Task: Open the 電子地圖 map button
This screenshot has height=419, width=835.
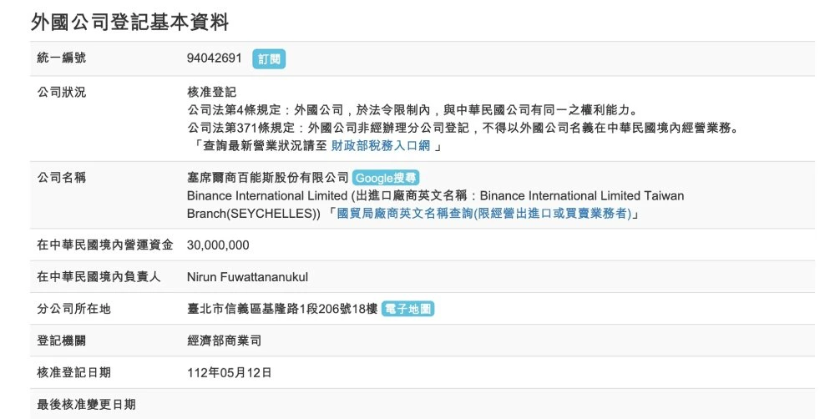Action: [x=408, y=309]
